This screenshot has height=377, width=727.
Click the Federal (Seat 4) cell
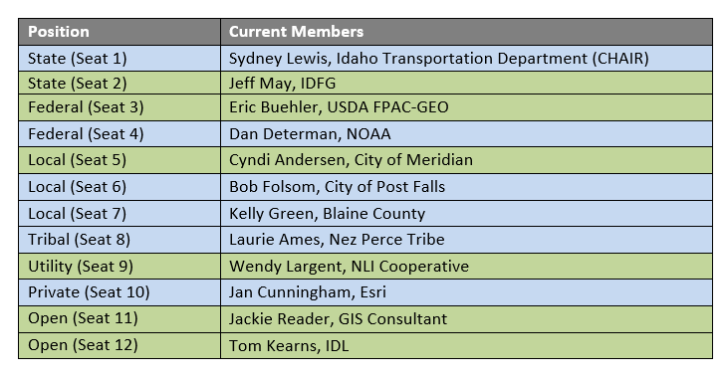tap(120, 134)
